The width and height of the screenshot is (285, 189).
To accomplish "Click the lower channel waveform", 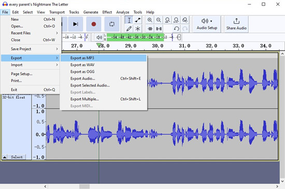I will point(162,134).
